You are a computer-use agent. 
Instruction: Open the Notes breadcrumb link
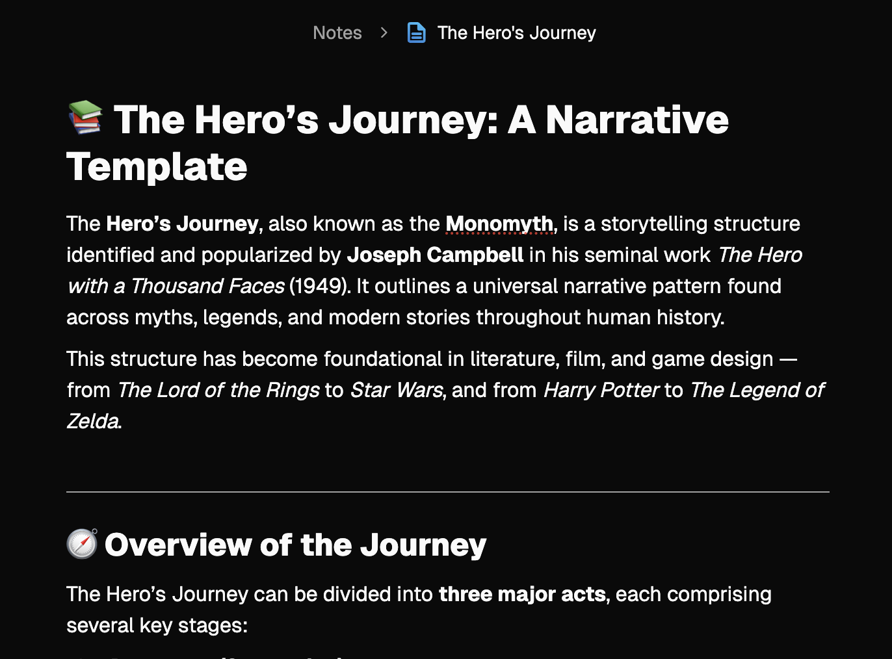(337, 32)
